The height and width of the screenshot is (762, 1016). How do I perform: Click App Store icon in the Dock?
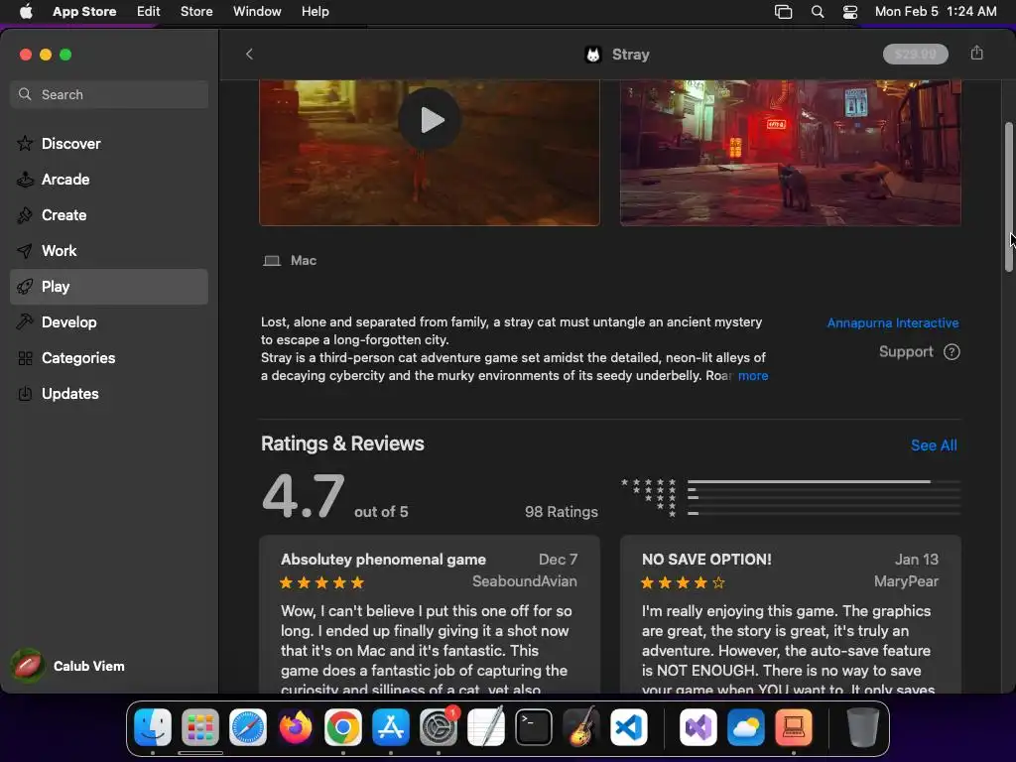[x=391, y=727]
